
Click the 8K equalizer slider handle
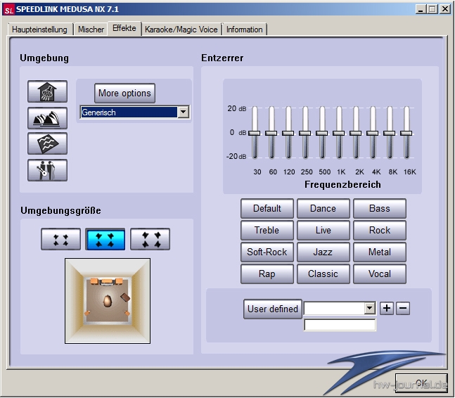click(389, 133)
